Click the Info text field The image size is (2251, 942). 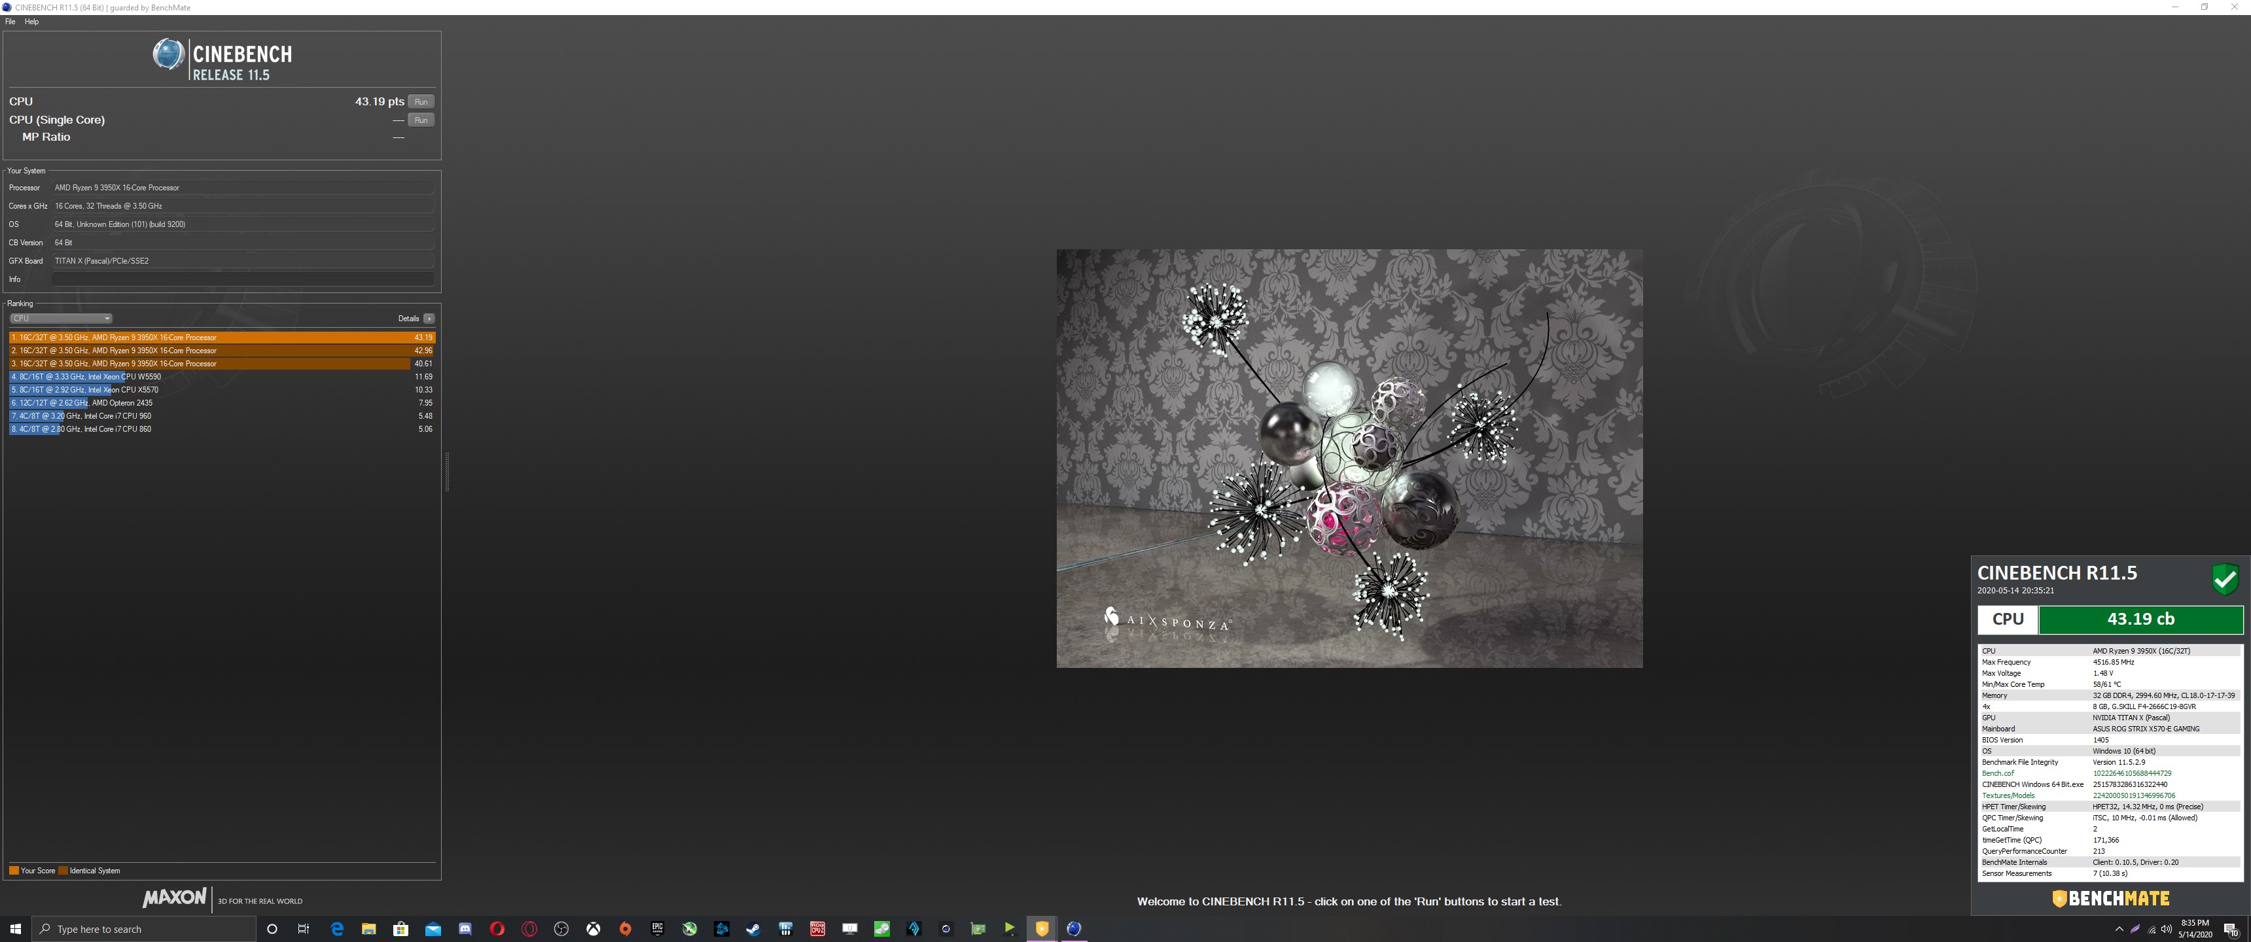(242, 279)
